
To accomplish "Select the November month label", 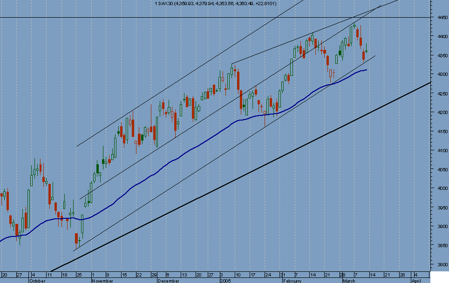I will pyautogui.click(x=102, y=281).
